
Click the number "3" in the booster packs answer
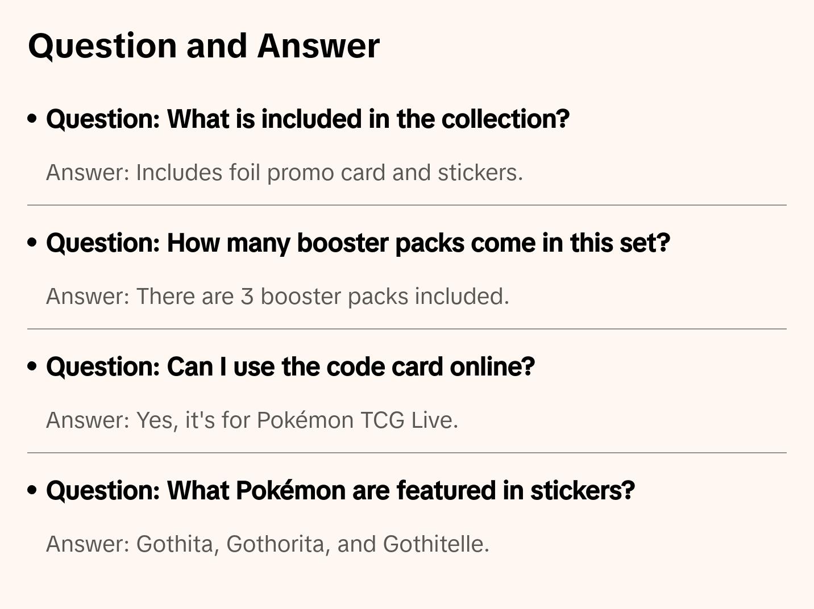[247, 297]
